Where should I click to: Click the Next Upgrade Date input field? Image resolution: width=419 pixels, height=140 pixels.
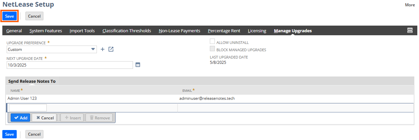tap(70, 65)
